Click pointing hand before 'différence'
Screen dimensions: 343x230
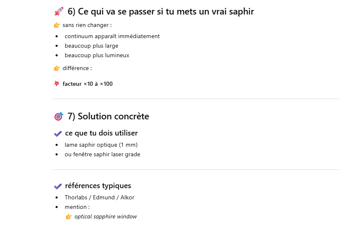coord(57,68)
